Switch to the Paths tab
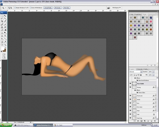 146,69
